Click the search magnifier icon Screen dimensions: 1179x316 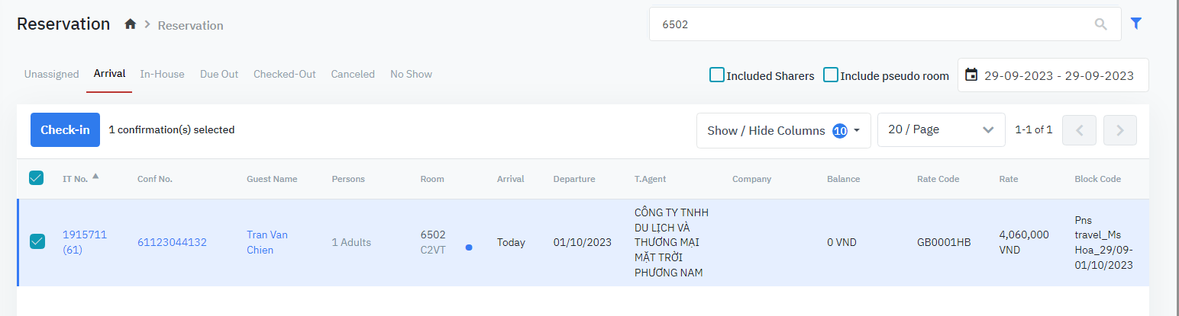tap(1100, 24)
